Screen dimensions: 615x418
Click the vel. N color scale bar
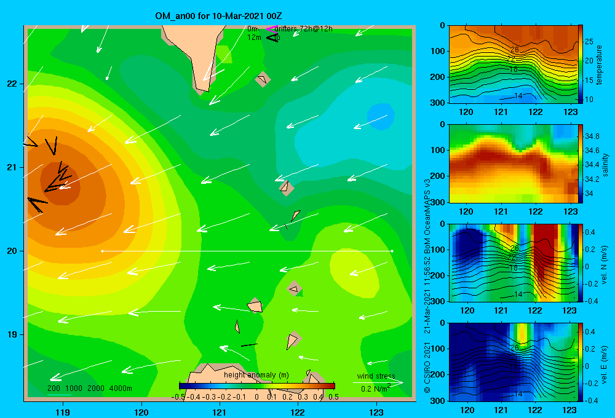(x=580, y=262)
